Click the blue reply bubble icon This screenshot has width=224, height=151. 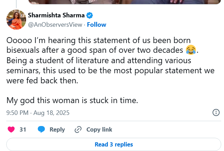41,129
